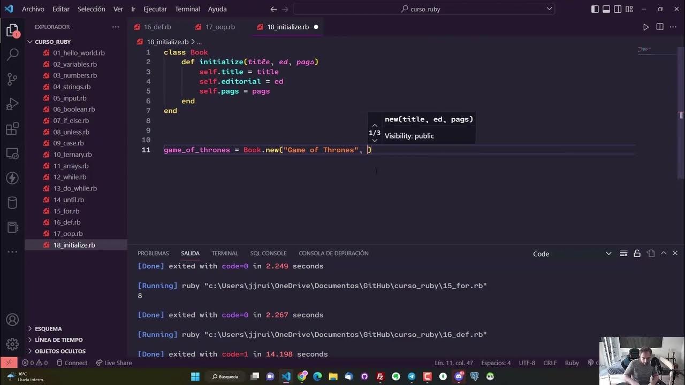Open the Manage gear menu
This screenshot has height=385, width=685.
12,344
